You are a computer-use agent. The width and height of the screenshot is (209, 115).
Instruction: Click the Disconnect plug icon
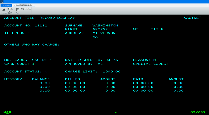pos(4,10)
